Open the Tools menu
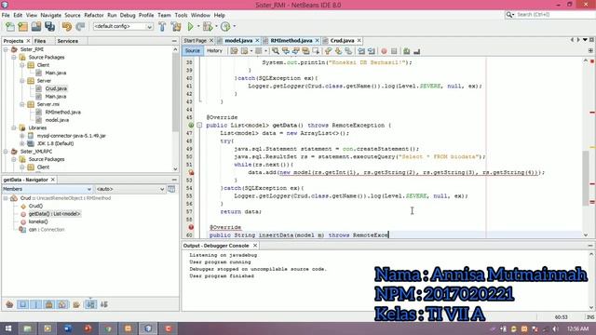The height and width of the screenshot is (335, 596). [x=181, y=15]
